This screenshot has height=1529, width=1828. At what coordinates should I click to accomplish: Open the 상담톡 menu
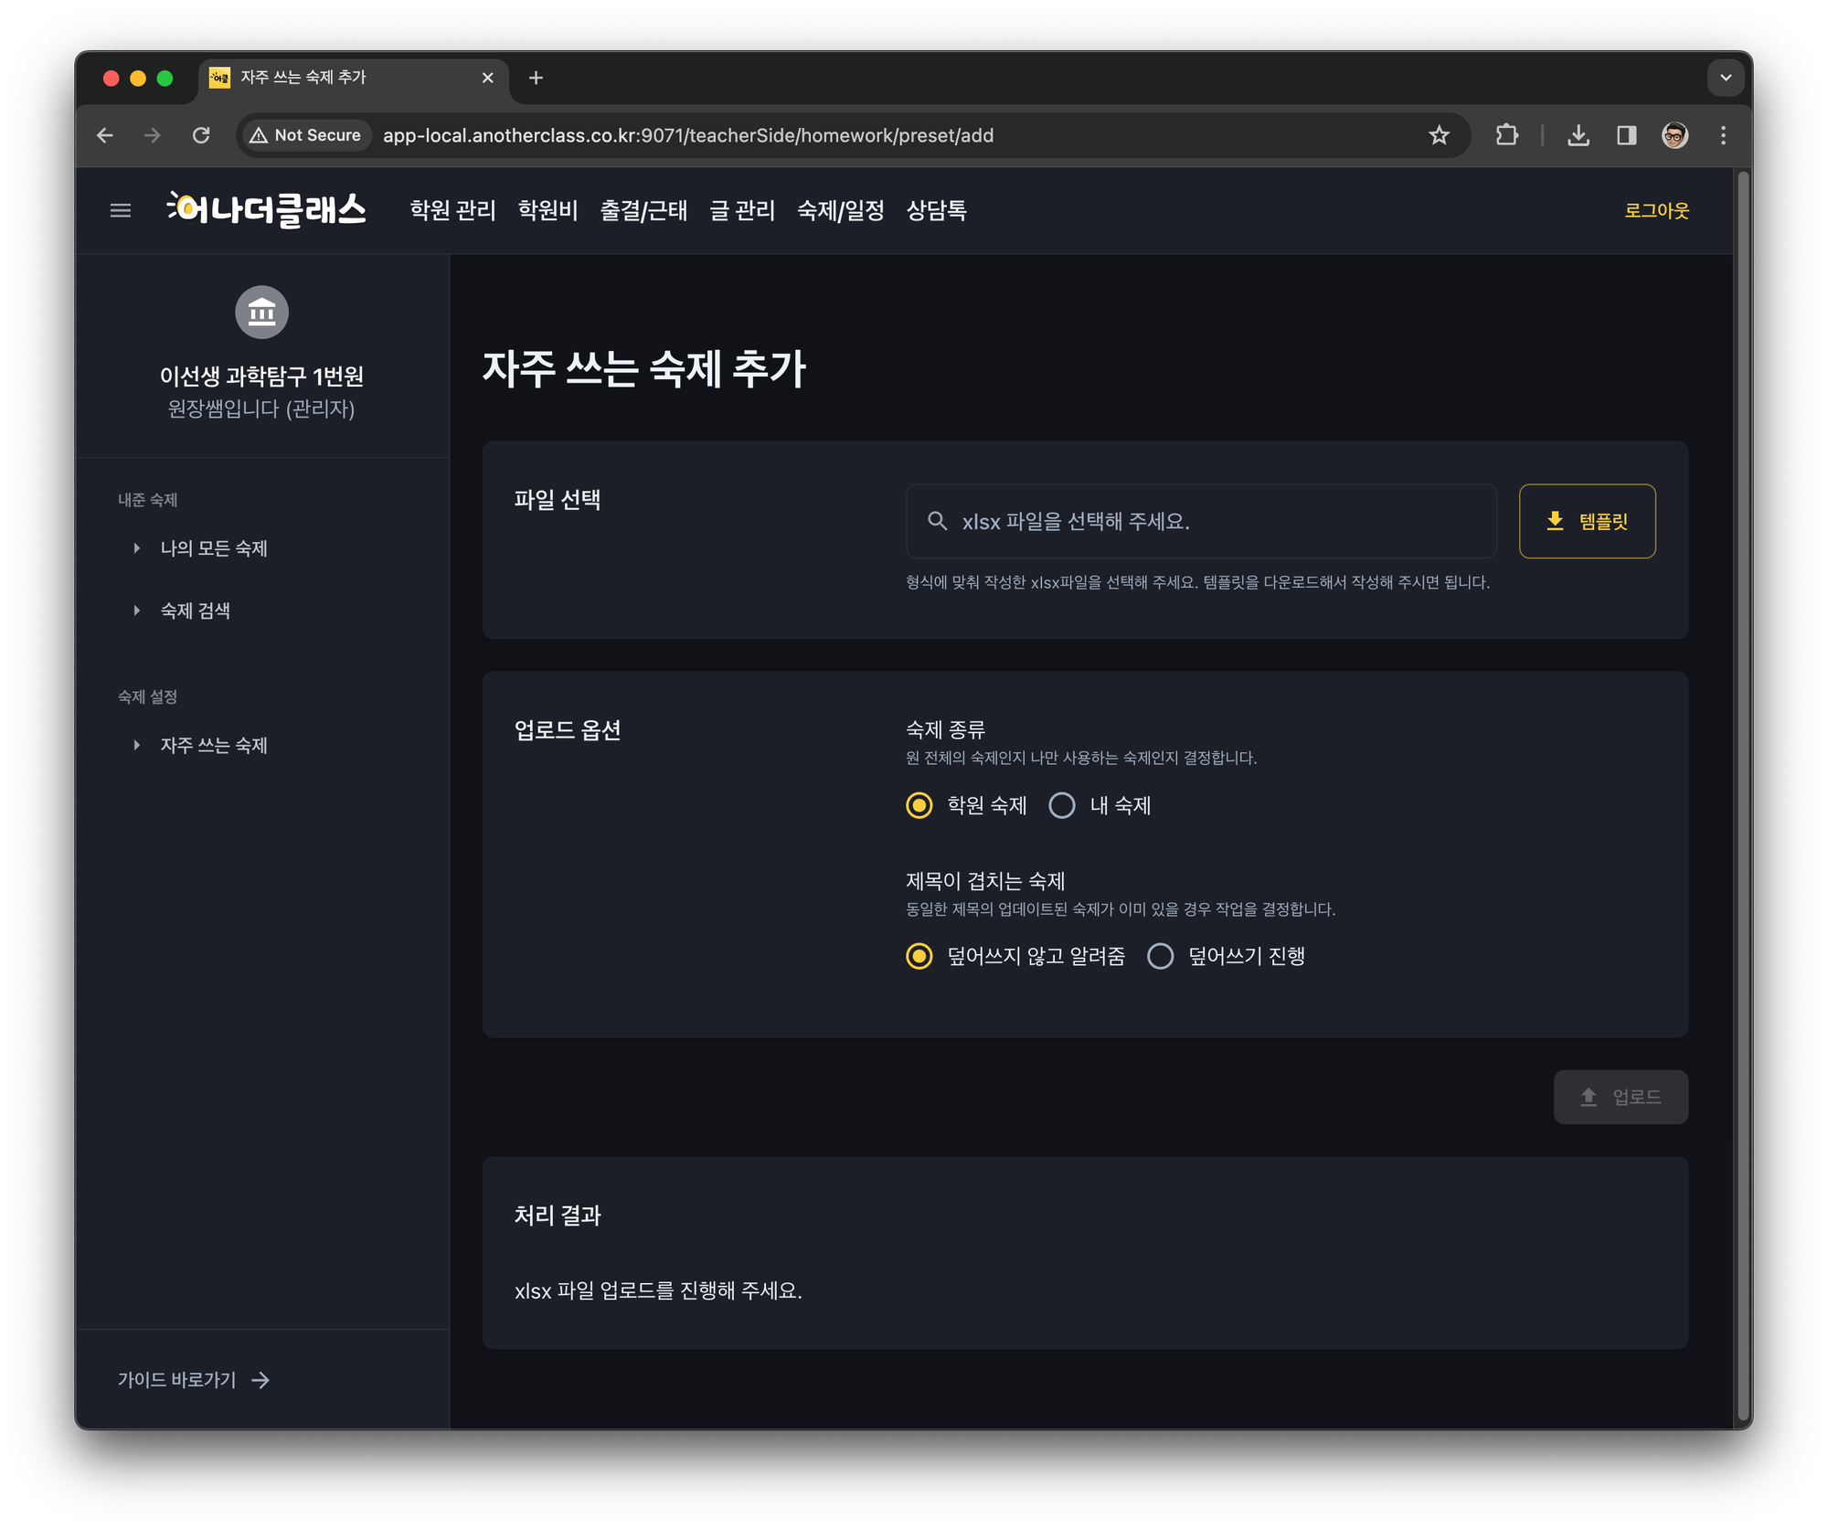[937, 211]
